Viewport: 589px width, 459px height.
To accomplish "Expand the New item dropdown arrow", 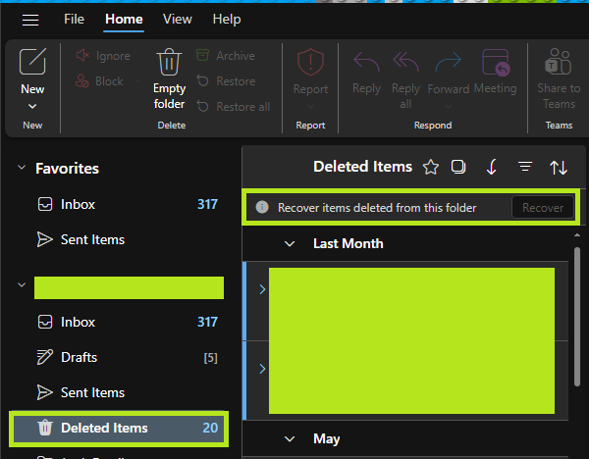I will click(x=32, y=106).
